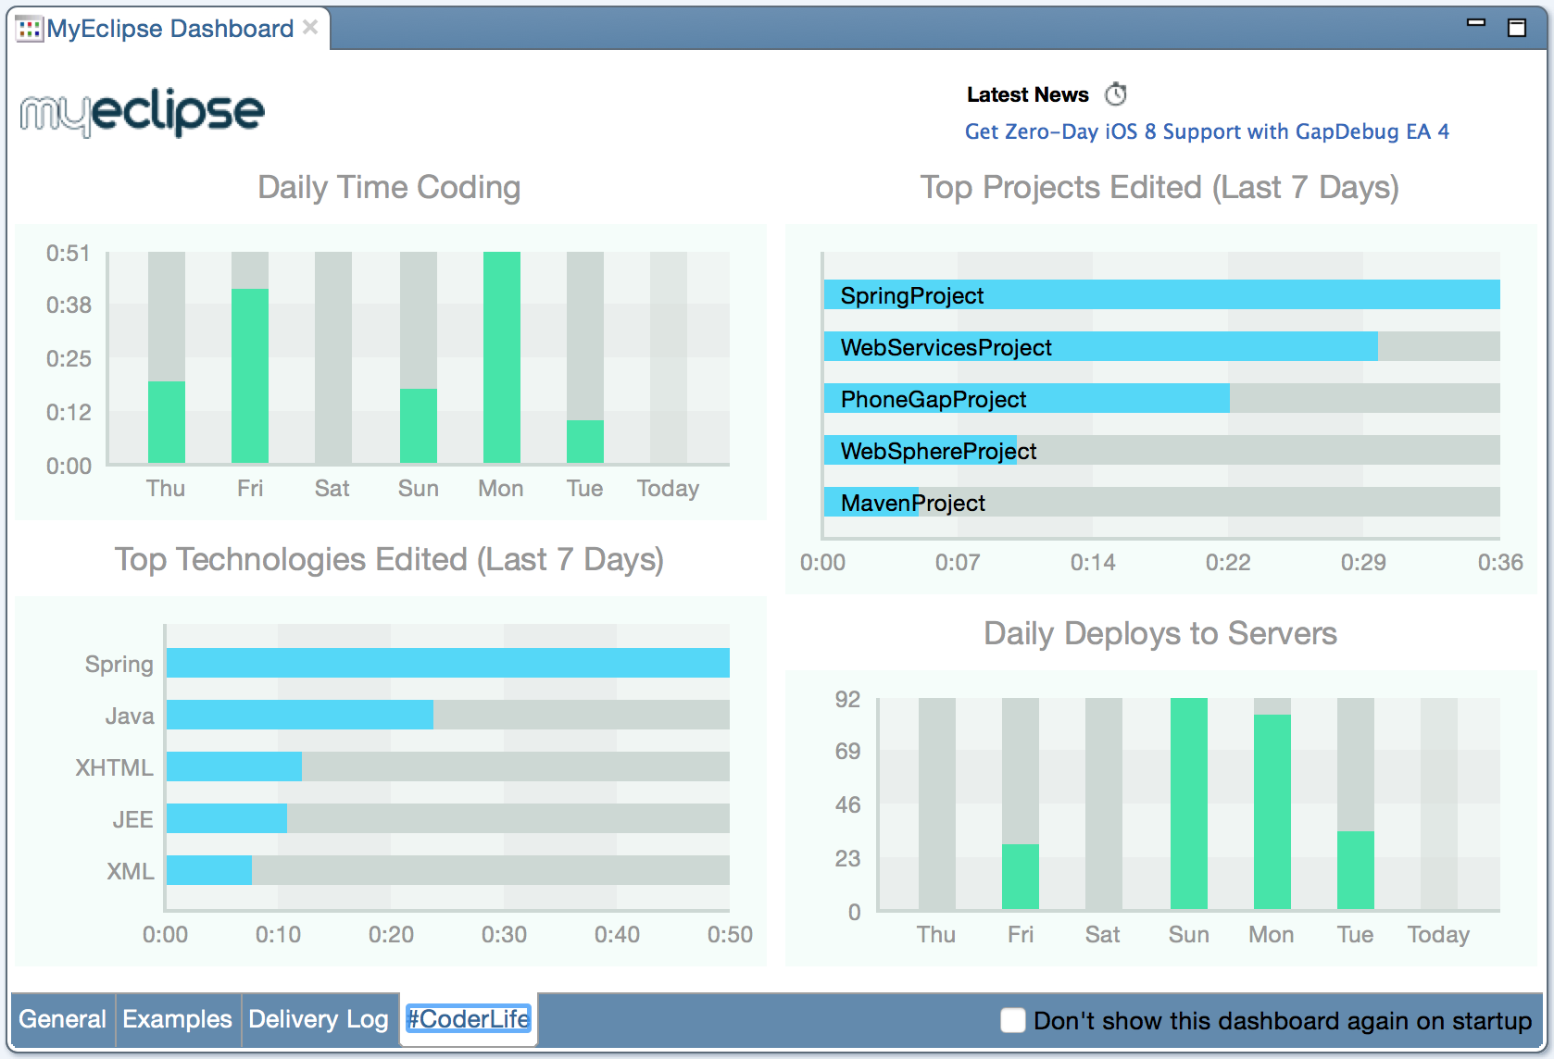Click "Today" label under Daily Time Coding
The image size is (1554, 1059).
(x=668, y=489)
